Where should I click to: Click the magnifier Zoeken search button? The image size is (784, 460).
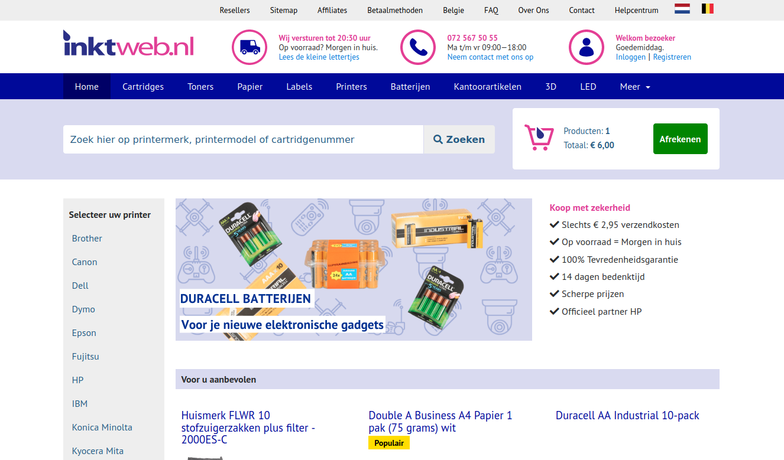[x=459, y=139]
